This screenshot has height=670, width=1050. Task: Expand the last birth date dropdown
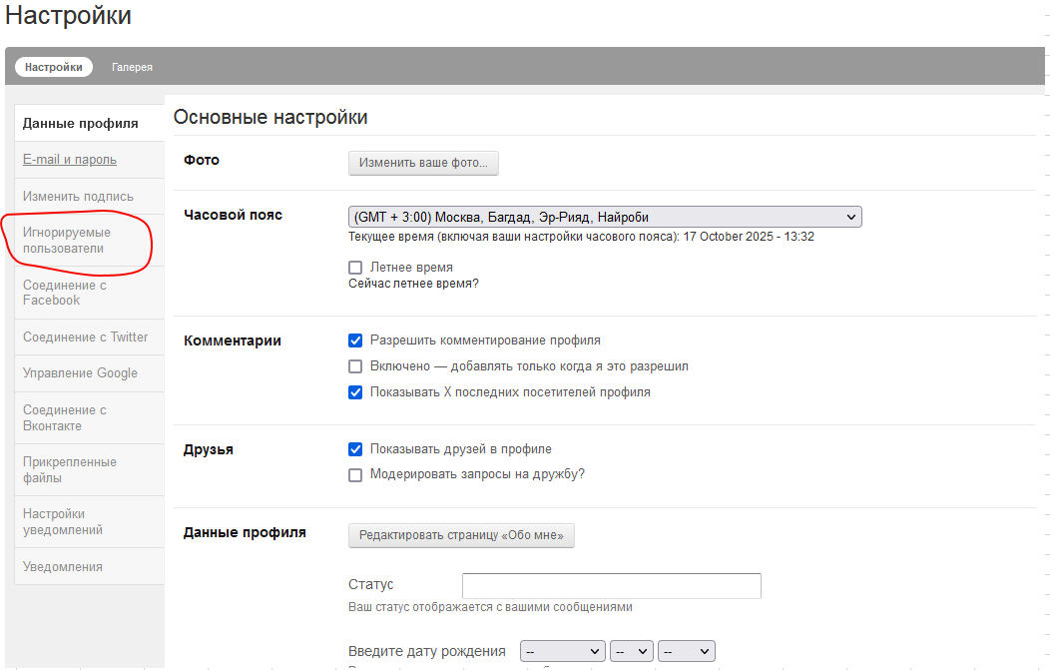[x=686, y=651]
